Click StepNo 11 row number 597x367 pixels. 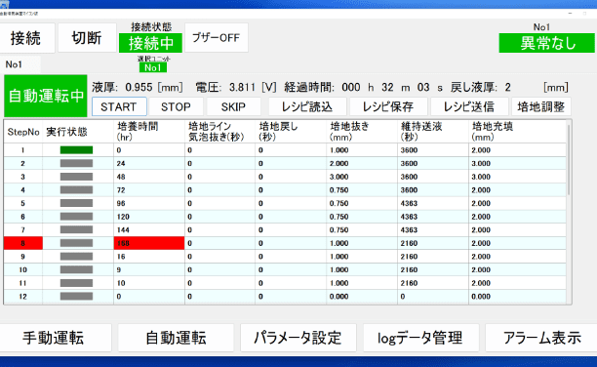click(x=23, y=283)
